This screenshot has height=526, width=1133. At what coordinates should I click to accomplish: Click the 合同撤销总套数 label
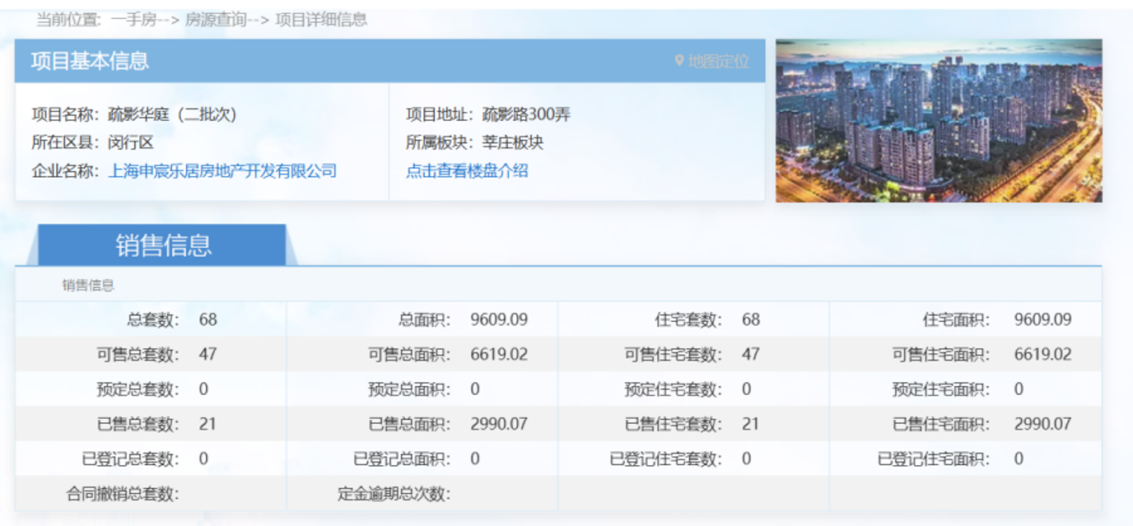pos(123,494)
